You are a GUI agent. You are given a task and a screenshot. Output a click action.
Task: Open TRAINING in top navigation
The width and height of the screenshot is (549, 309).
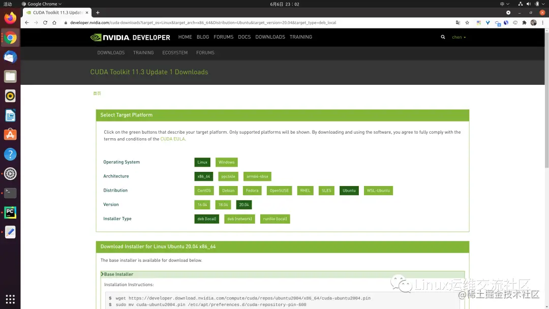click(301, 37)
